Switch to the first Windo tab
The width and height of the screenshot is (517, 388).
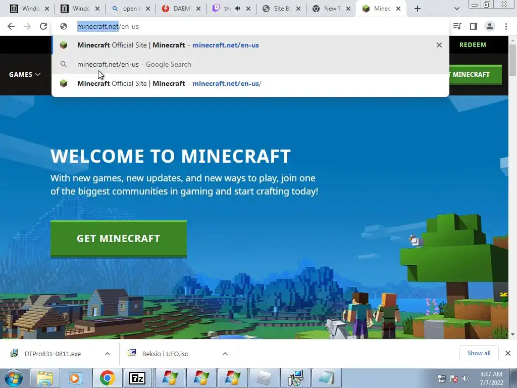point(30,9)
